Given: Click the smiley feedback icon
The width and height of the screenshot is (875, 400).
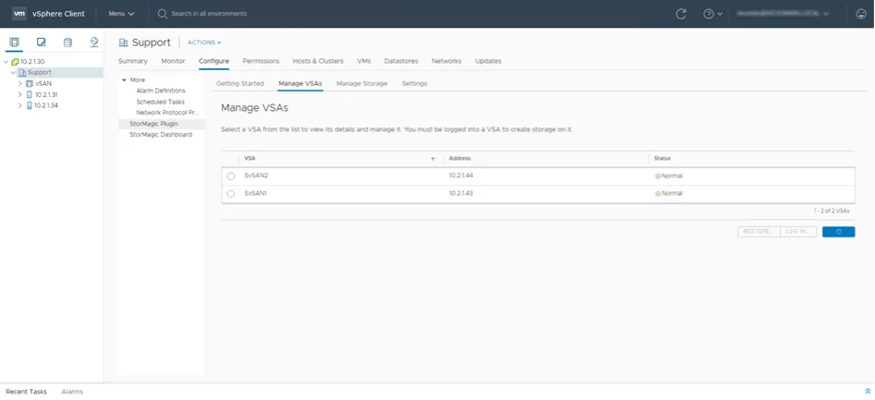Looking at the screenshot, I should point(861,14).
